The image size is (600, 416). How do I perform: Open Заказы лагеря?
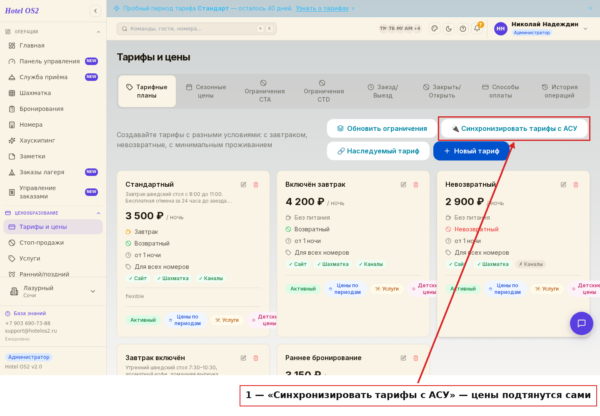point(53,172)
